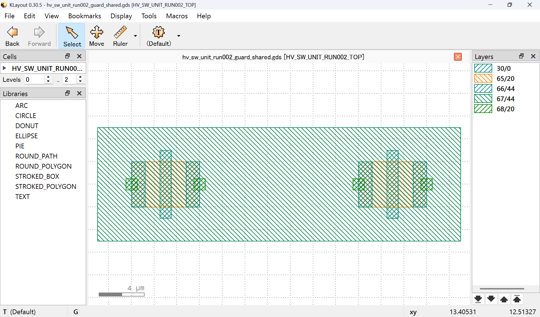Move selected layer to top arrow
540x317 pixels.
click(517, 299)
